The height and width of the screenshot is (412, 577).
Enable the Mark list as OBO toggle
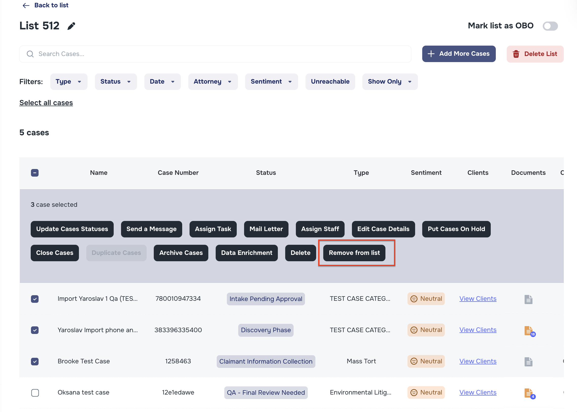550,26
